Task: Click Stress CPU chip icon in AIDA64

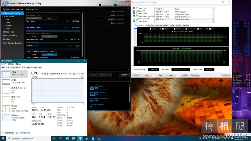Action: (x=134, y=8)
